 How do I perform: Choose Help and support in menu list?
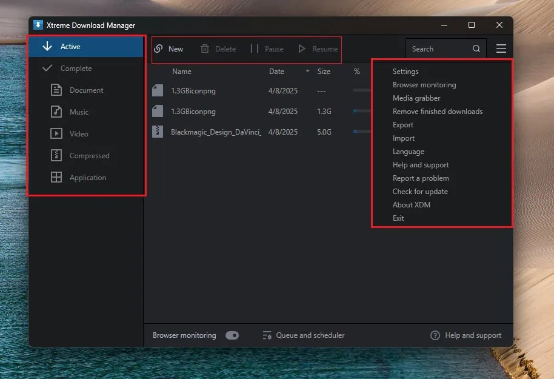tap(421, 165)
